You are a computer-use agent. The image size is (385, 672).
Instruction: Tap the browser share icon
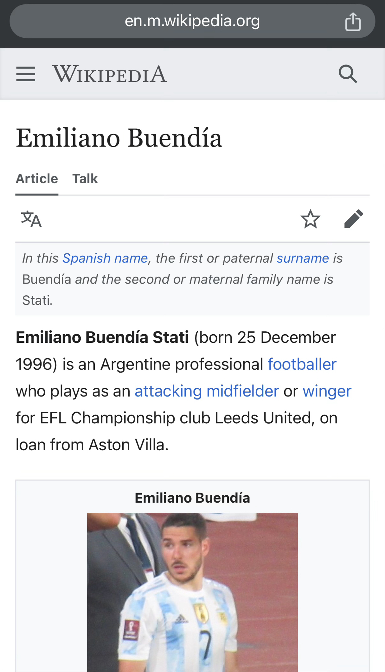click(353, 22)
